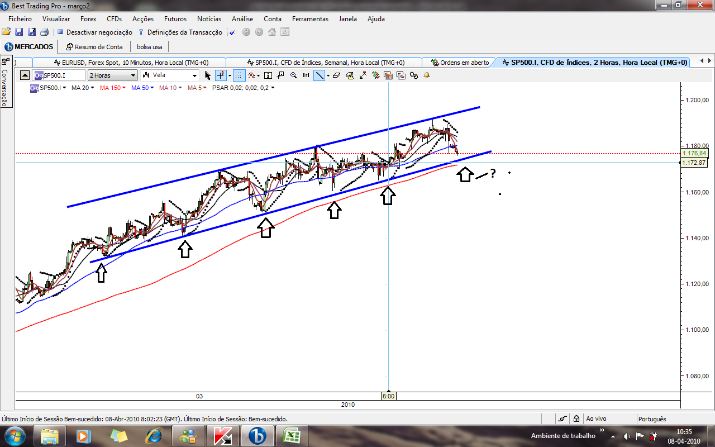Click the orders on chart icon
Image resolution: width=715 pixels, height=447 pixels.
[x=376, y=75]
